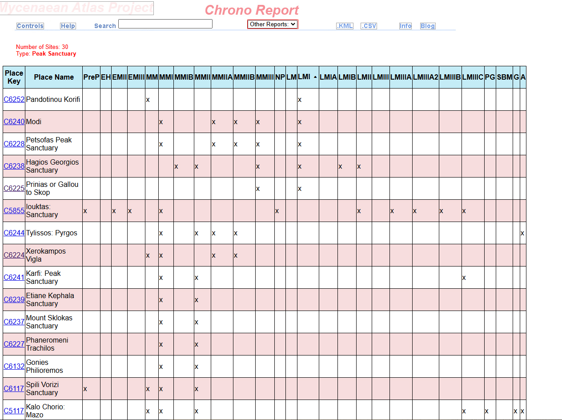Open place key C6240 for Modi
The height and width of the screenshot is (420, 562).
coord(14,122)
